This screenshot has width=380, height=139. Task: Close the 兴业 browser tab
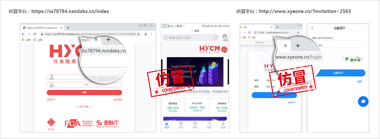(x=271, y=27)
